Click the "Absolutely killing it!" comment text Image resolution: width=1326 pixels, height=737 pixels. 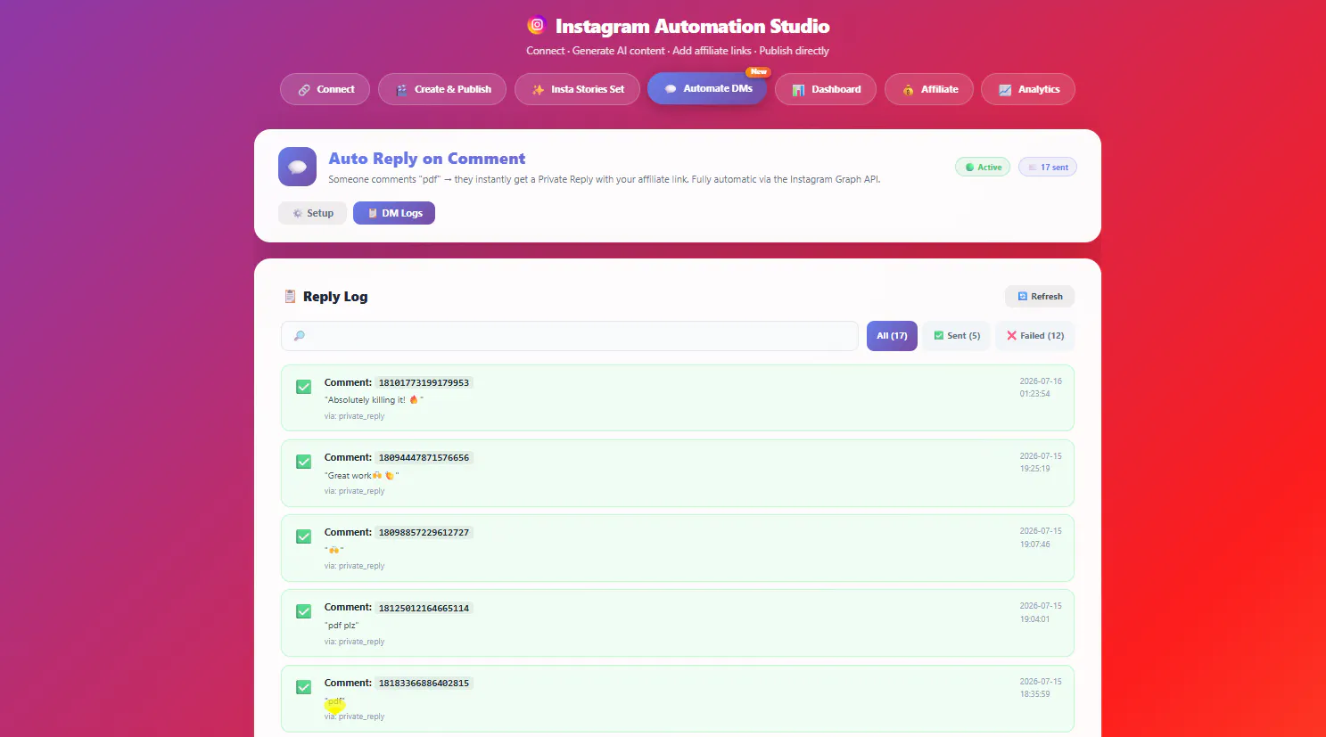pyautogui.click(x=374, y=400)
